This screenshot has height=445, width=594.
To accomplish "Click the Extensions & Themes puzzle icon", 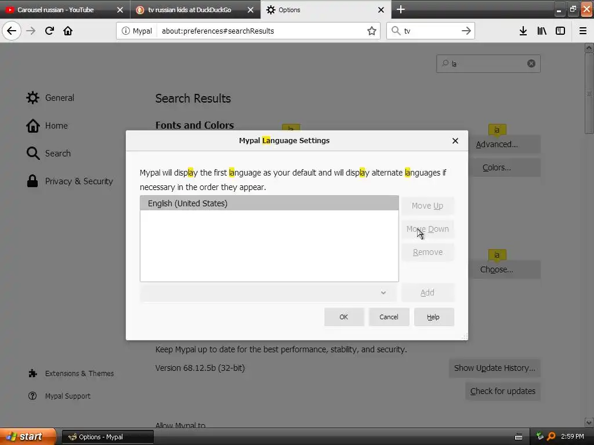I will pyautogui.click(x=32, y=374).
